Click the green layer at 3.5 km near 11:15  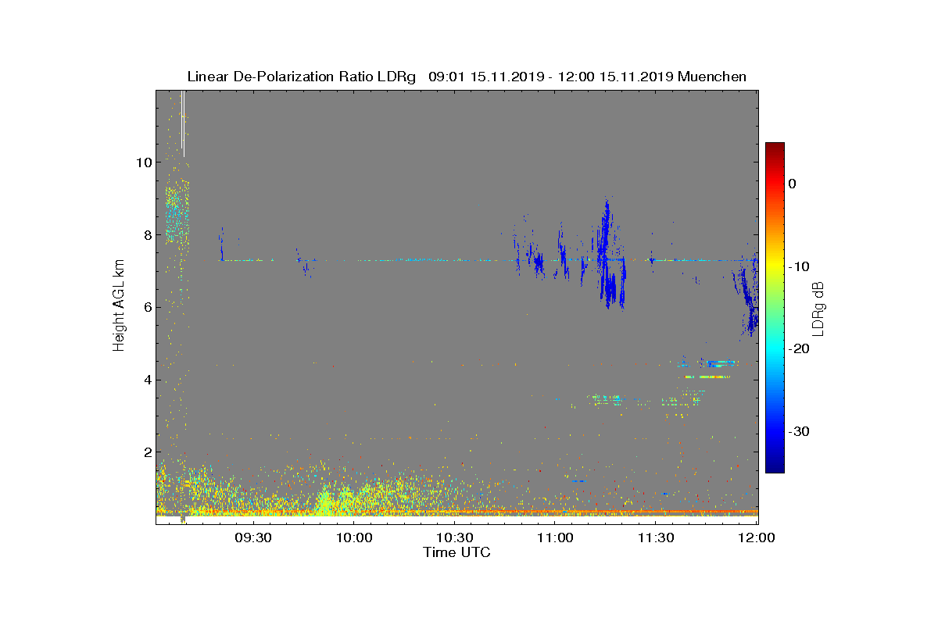click(x=607, y=399)
